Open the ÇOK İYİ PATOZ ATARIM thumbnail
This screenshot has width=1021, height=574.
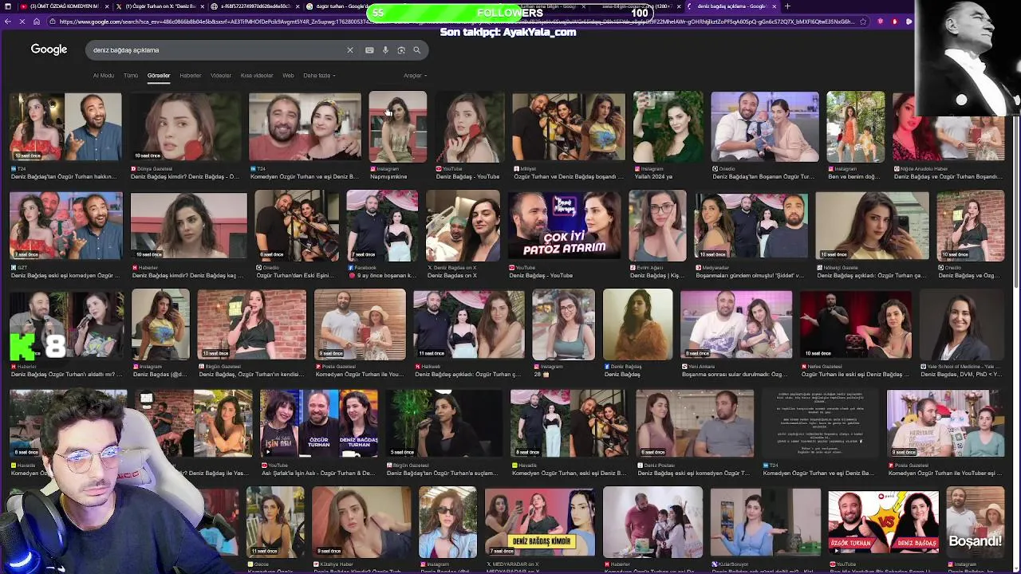[564, 226]
